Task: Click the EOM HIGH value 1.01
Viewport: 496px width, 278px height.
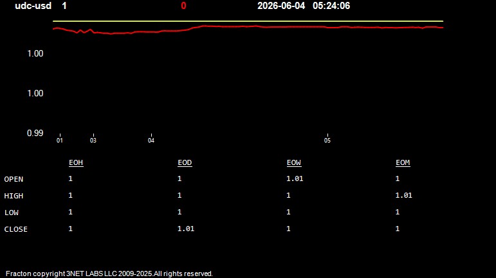Action: click(x=403, y=195)
